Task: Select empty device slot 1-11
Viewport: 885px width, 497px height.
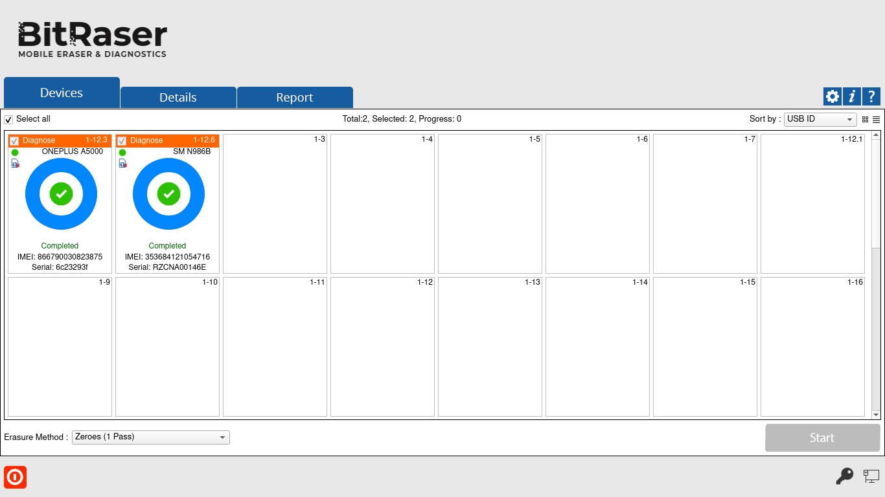Action: click(275, 347)
